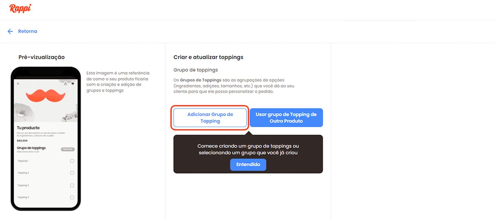
Task: Check the Topping 3 checkbox
Action: 72,186
